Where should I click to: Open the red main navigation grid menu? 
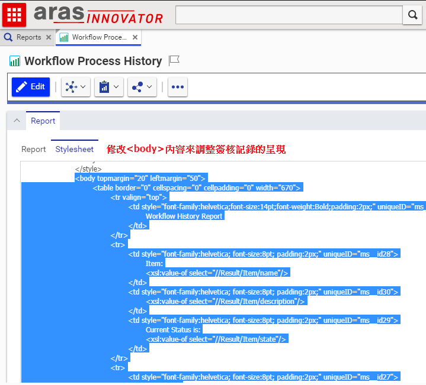tap(14, 15)
